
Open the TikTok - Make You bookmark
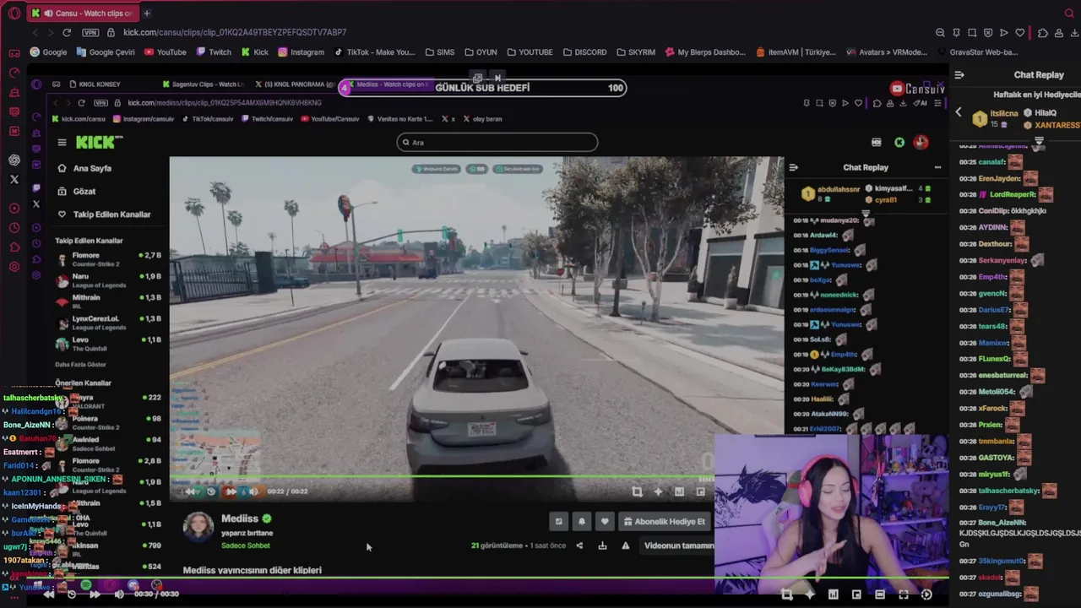(375, 52)
